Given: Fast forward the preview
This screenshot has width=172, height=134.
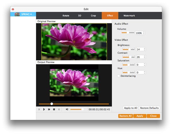Looking at the screenshot, I should coord(49,109).
